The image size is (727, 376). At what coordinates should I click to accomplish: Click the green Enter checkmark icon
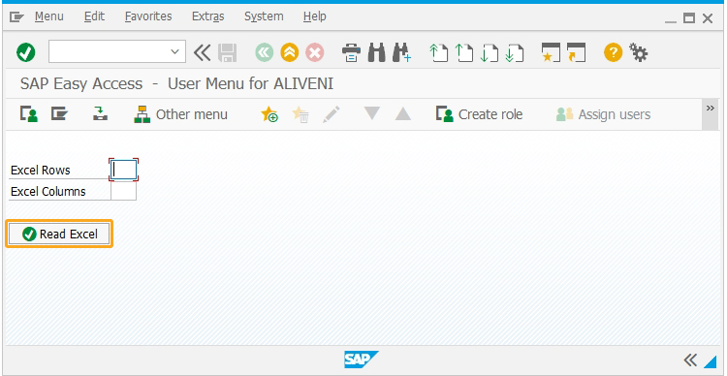click(26, 52)
